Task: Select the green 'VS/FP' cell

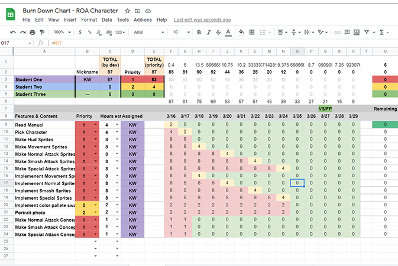Action: (x=325, y=109)
